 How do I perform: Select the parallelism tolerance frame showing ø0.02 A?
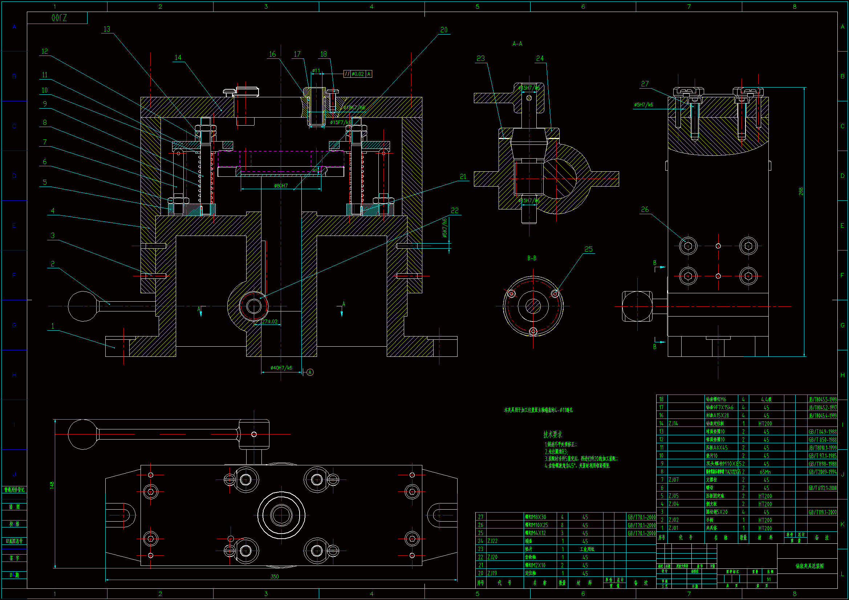358,74
